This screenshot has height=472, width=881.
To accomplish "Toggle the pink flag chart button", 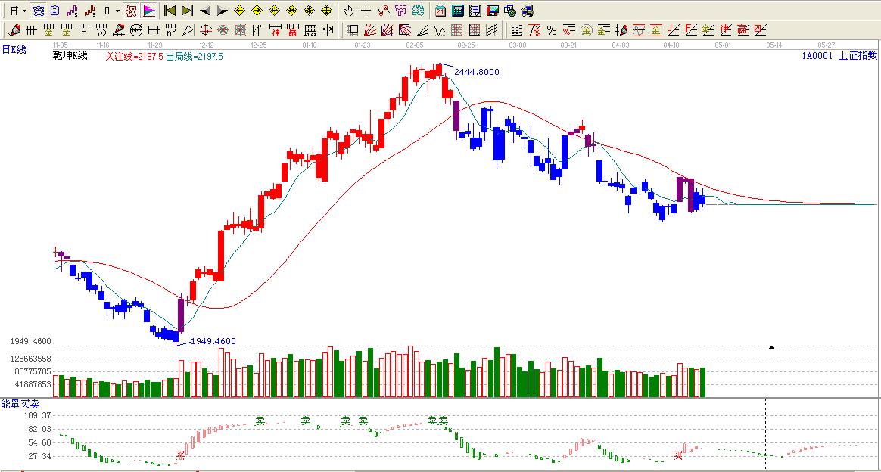I will tap(149, 11).
